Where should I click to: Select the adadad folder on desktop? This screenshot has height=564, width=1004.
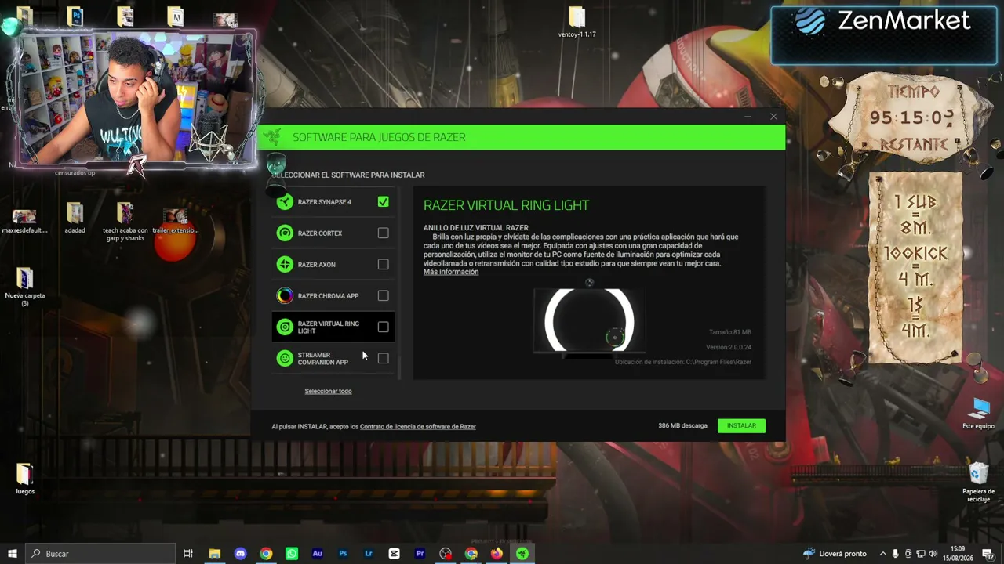(75, 219)
